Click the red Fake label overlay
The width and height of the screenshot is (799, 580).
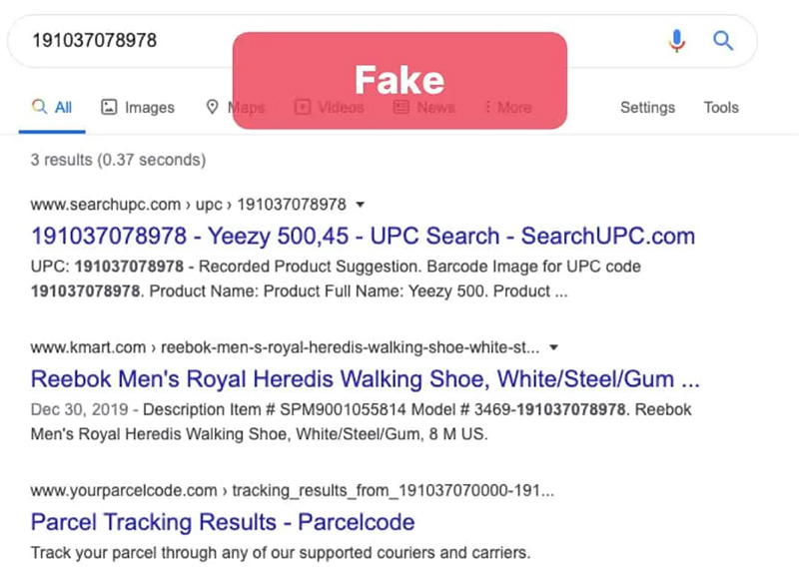tap(399, 81)
